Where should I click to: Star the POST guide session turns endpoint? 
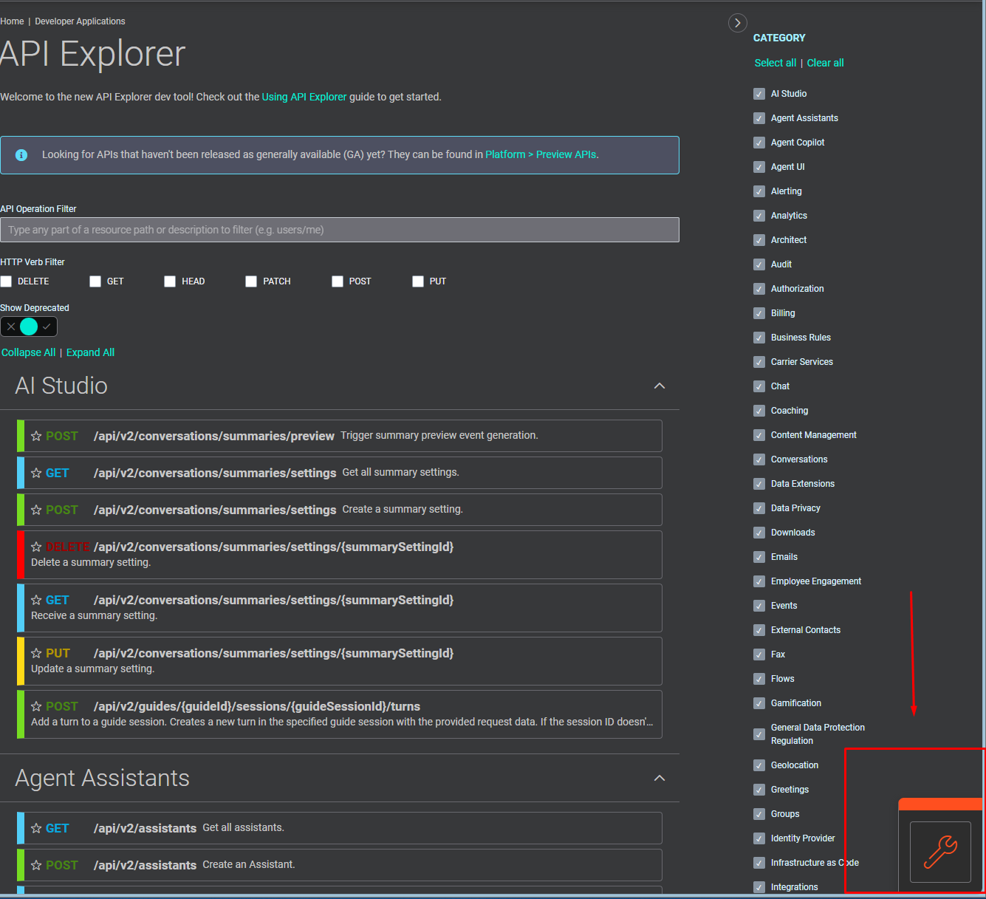pyautogui.click(x=36, y=706)
